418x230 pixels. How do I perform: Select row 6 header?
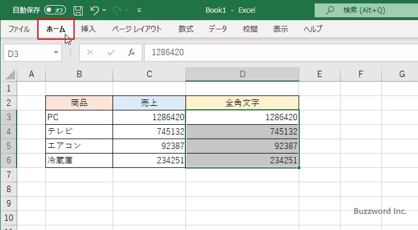(9, 160)
